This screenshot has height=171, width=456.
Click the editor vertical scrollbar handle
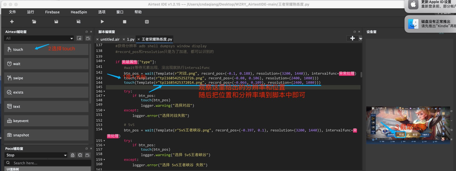(361, 75)
